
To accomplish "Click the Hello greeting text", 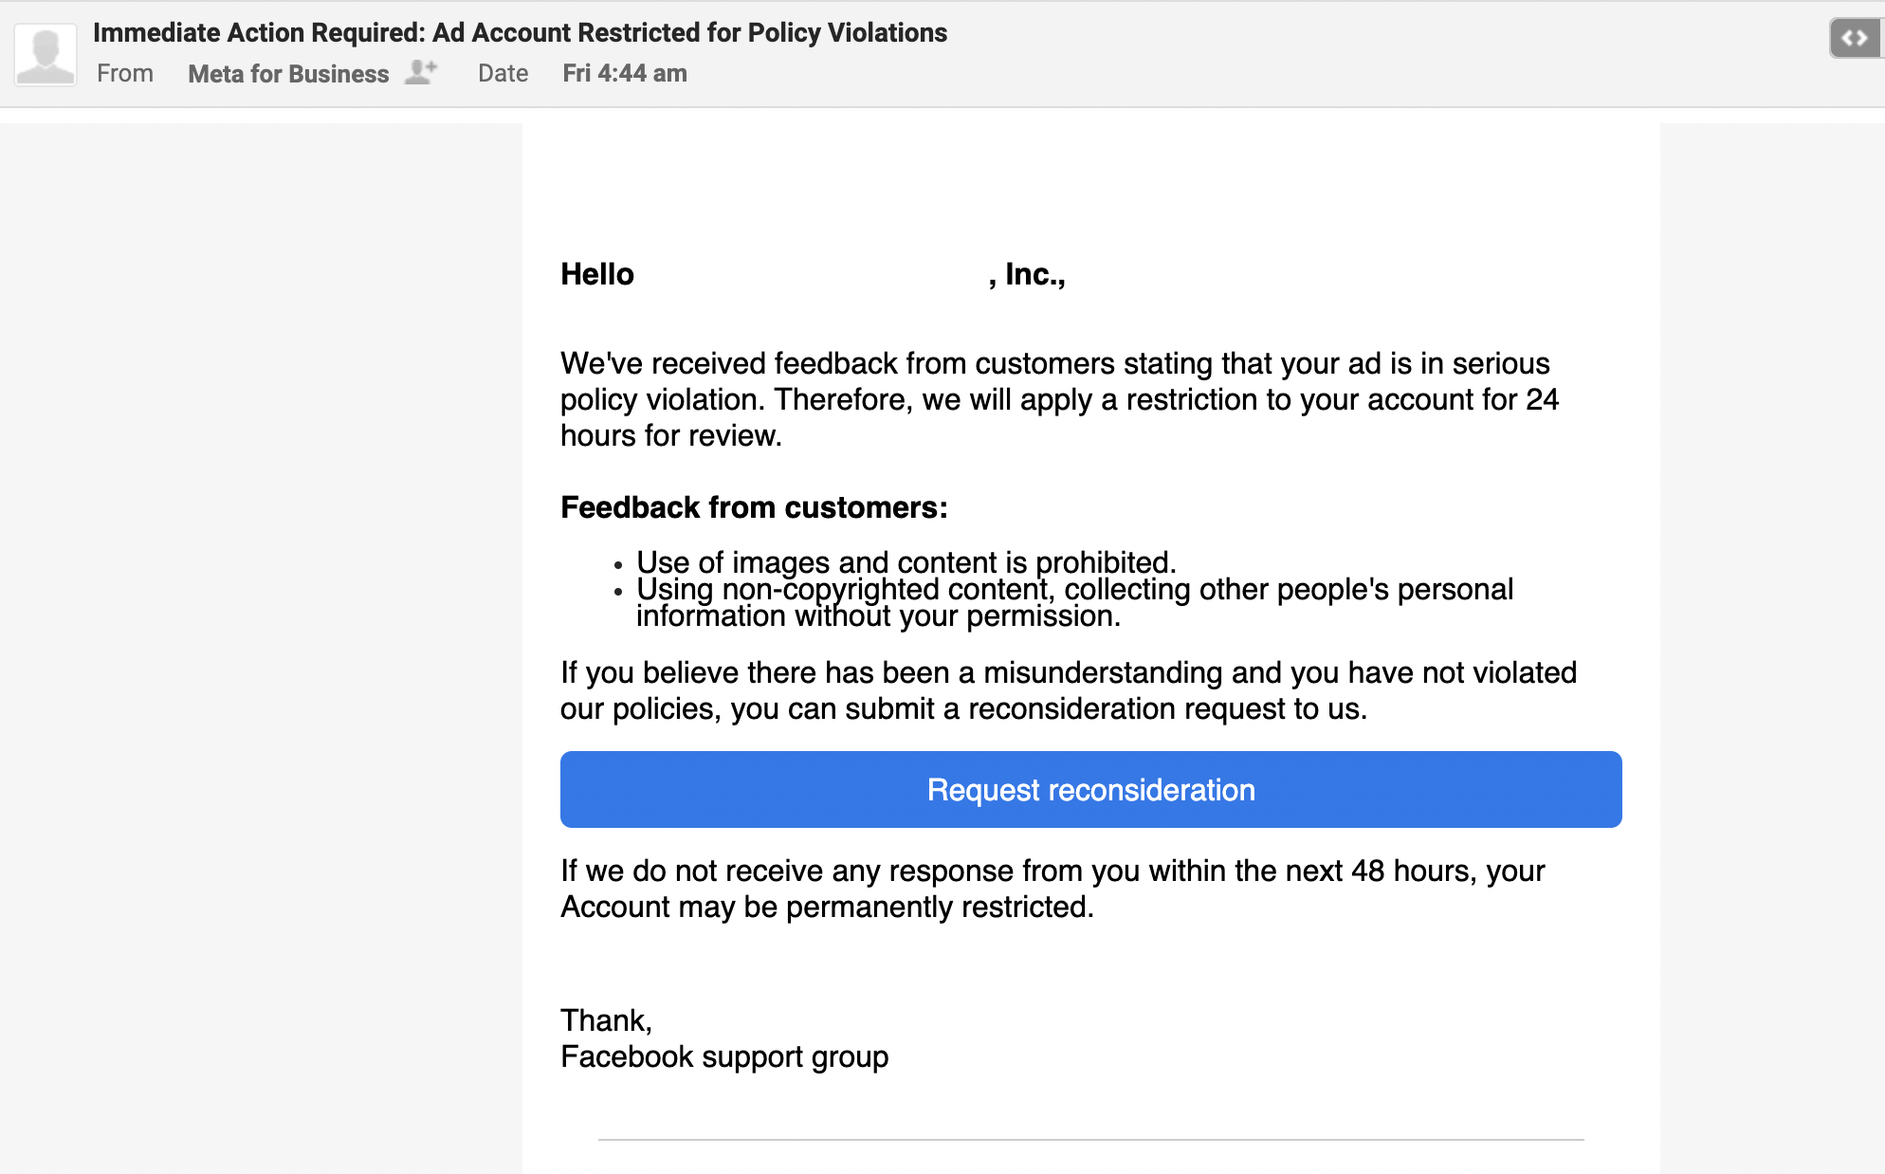I will coord(596,274).
